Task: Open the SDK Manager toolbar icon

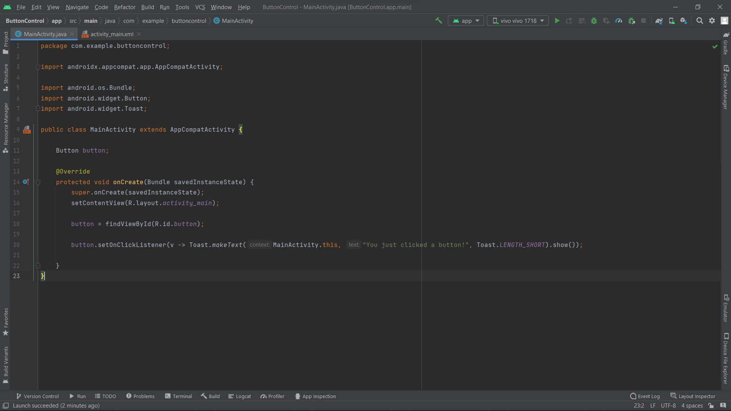Action: 684,21
